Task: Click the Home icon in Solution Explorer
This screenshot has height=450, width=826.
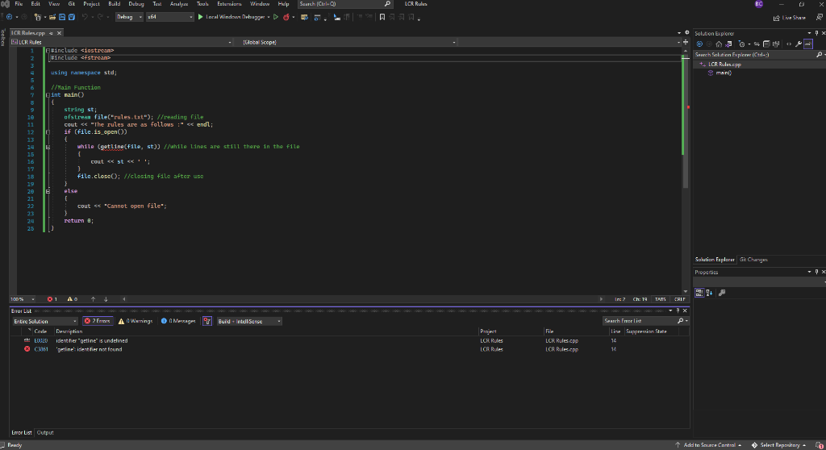Action: 720,44
